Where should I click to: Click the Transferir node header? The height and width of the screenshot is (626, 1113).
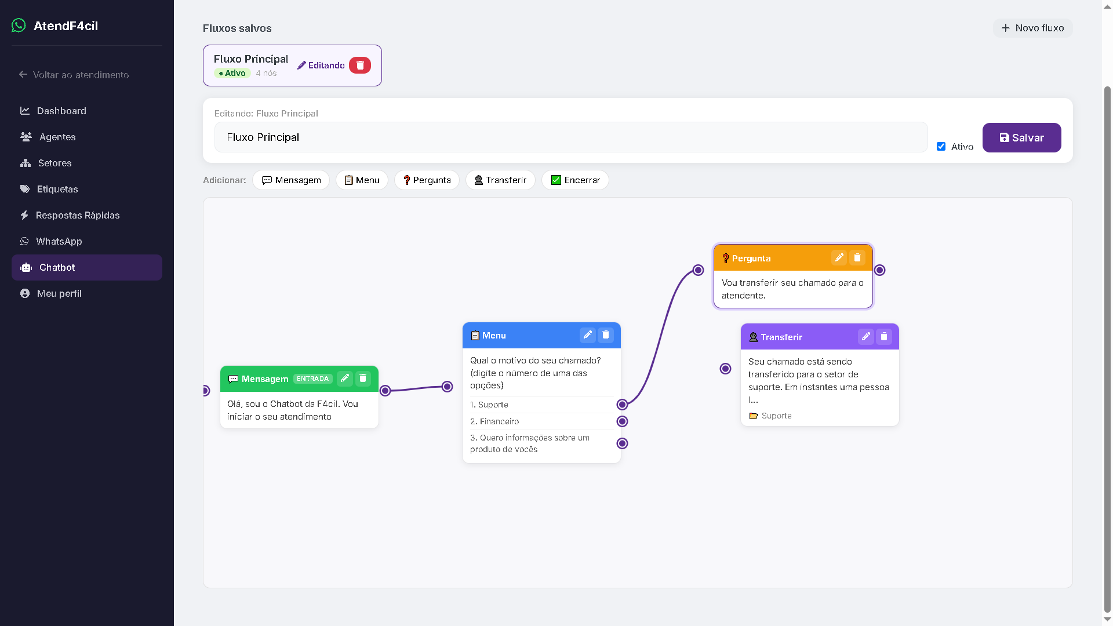coord(820,337)
